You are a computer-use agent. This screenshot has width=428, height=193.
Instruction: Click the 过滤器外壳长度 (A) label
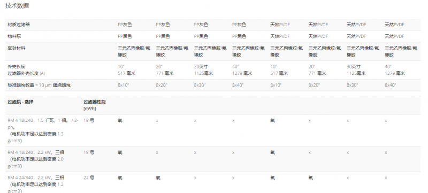point(26,73)
